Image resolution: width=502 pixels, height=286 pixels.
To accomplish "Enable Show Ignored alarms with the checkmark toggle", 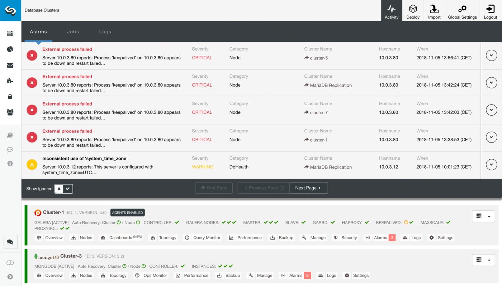I will (x=68, y=189).
